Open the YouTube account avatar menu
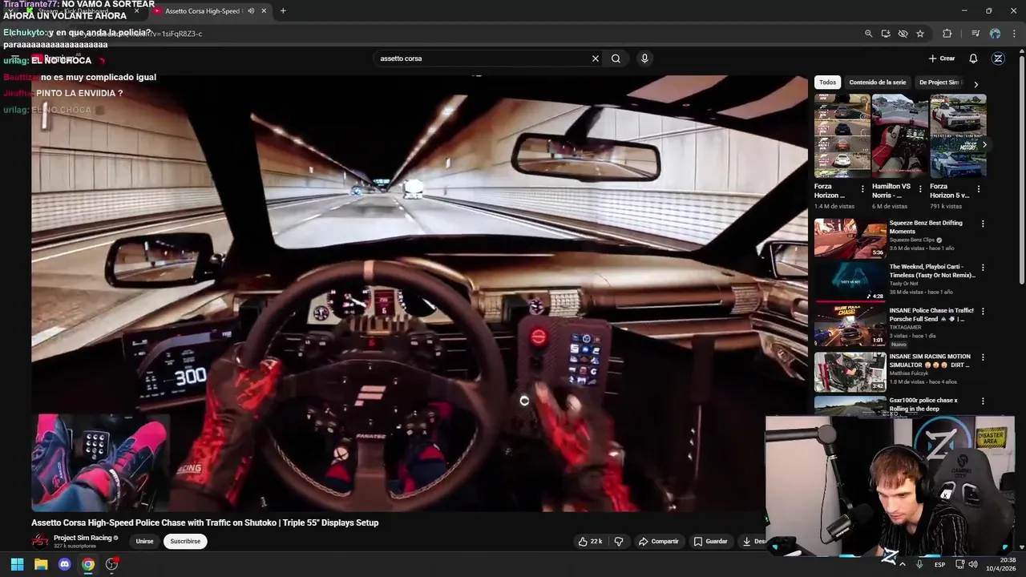This screenshot has width=1026, height=577. (998, 59)
